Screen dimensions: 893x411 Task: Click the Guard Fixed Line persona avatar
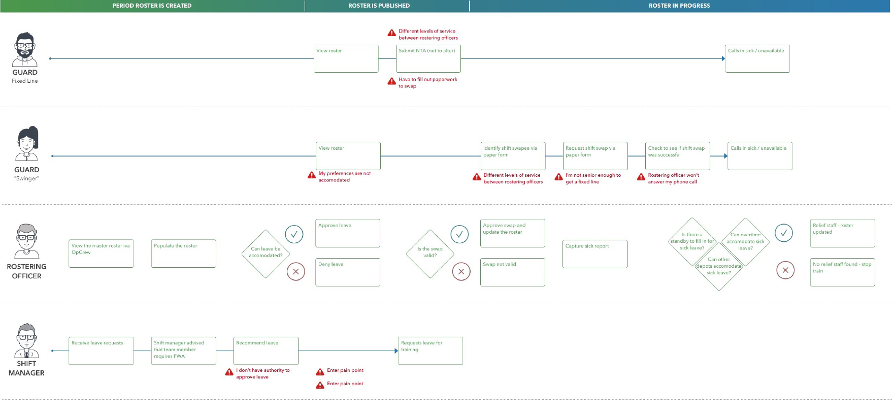point(25,49)
